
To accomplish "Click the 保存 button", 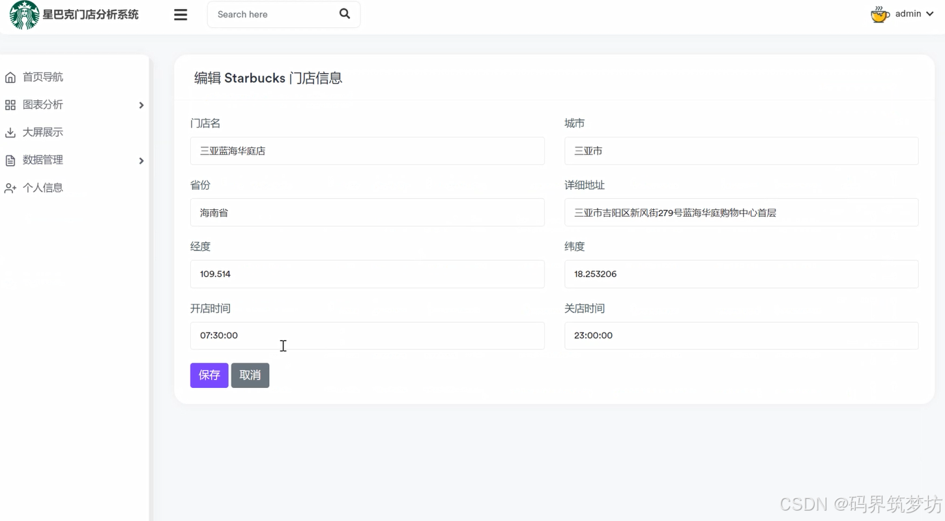I will coord(209,375).
